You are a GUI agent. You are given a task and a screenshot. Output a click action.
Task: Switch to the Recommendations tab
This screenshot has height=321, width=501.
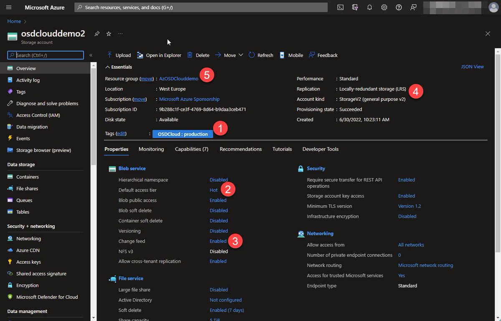pos(240,149)
